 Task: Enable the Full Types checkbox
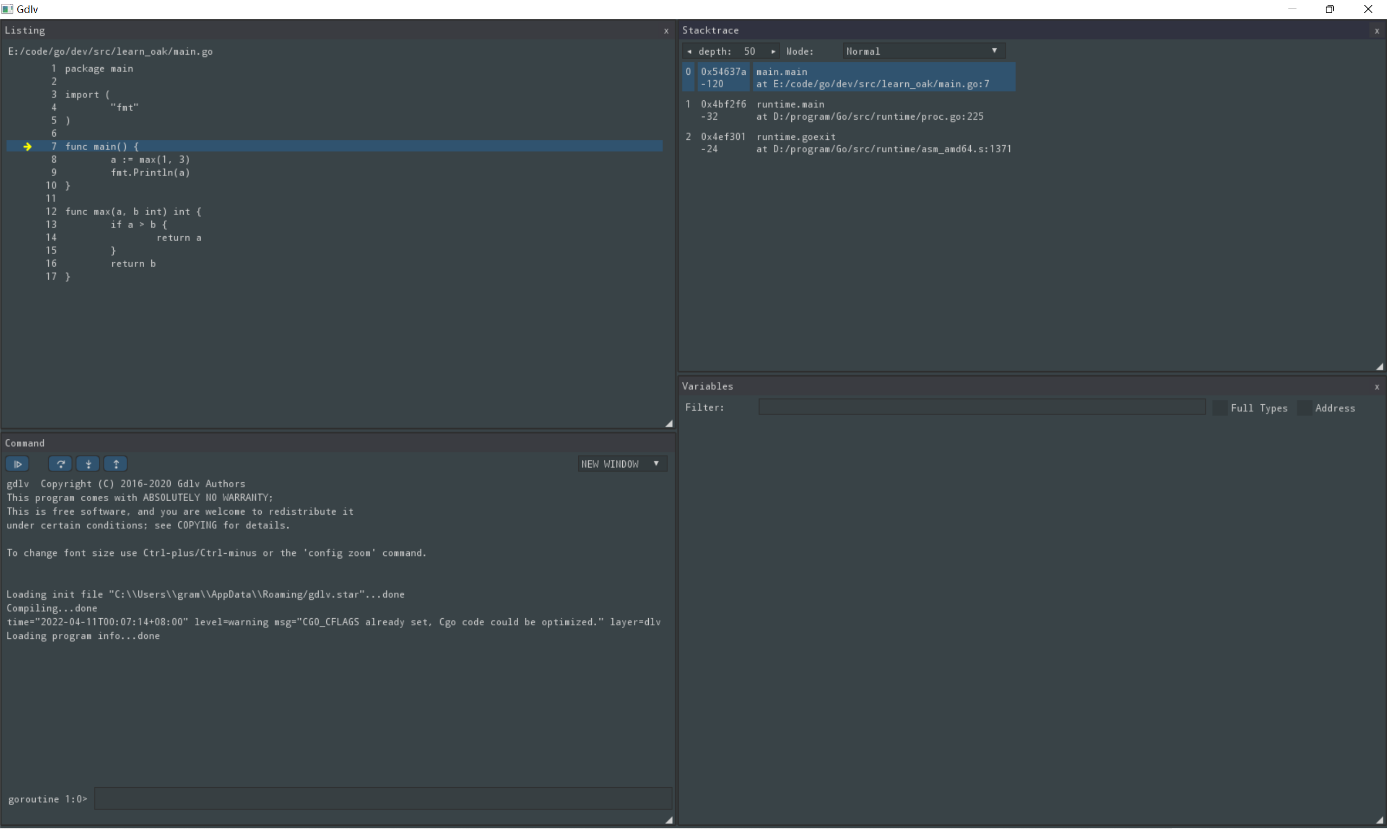pos(1220,408)
